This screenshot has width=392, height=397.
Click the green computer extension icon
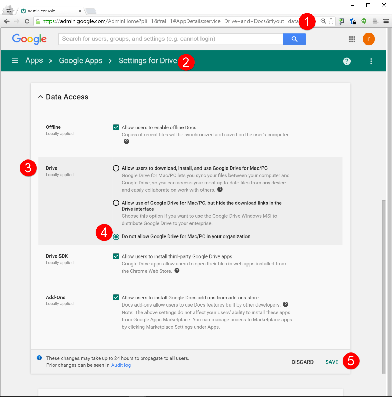[x=342, y=21]
